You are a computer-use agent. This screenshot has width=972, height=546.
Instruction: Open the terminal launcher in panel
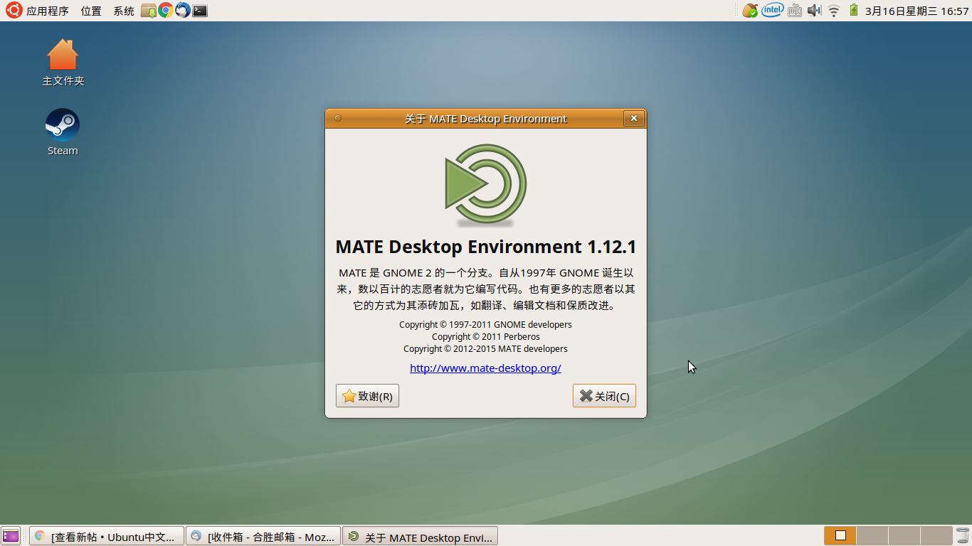coord(201,11)
